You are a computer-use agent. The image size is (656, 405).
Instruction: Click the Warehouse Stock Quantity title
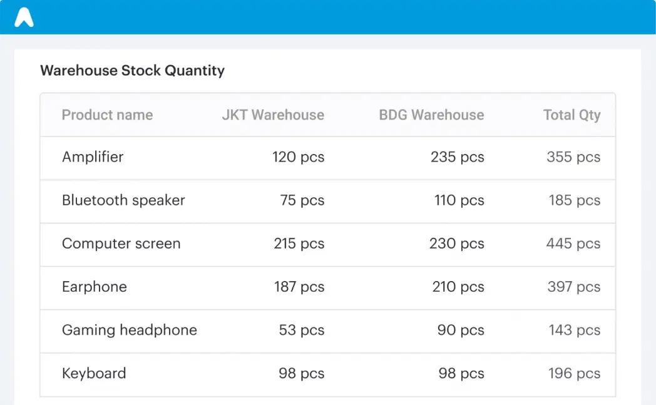(132, 70)
